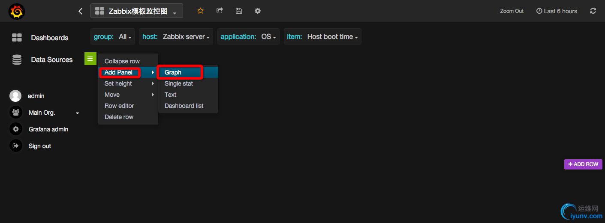Screen dimensions: 605x223
Task: Choose Row editor in the row menu
Action: [x=128, y=106]
